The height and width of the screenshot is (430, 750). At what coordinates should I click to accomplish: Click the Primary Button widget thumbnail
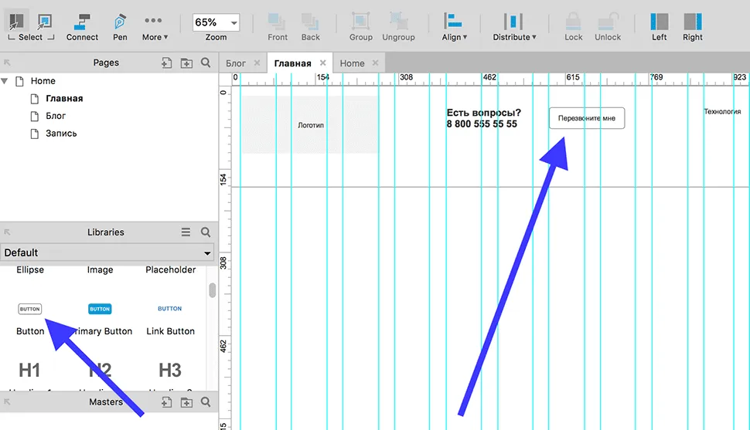[x=100, y=309]
